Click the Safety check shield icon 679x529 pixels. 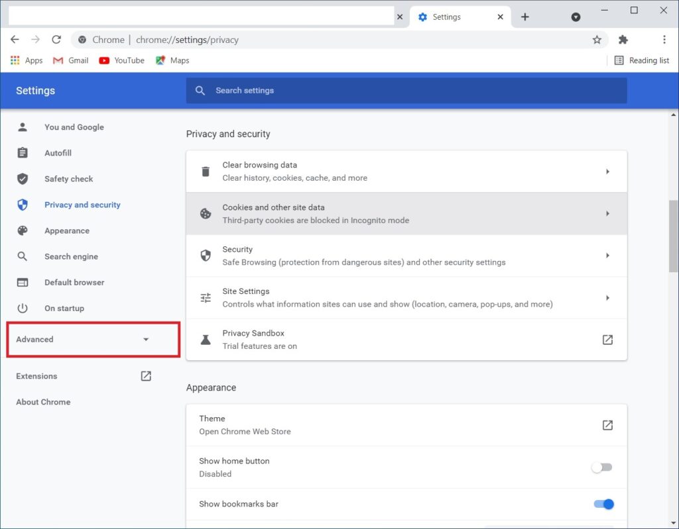click(23, 179)
